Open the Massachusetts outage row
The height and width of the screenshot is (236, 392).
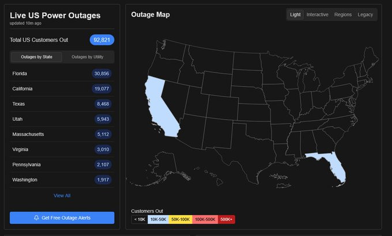coord(62,134)
